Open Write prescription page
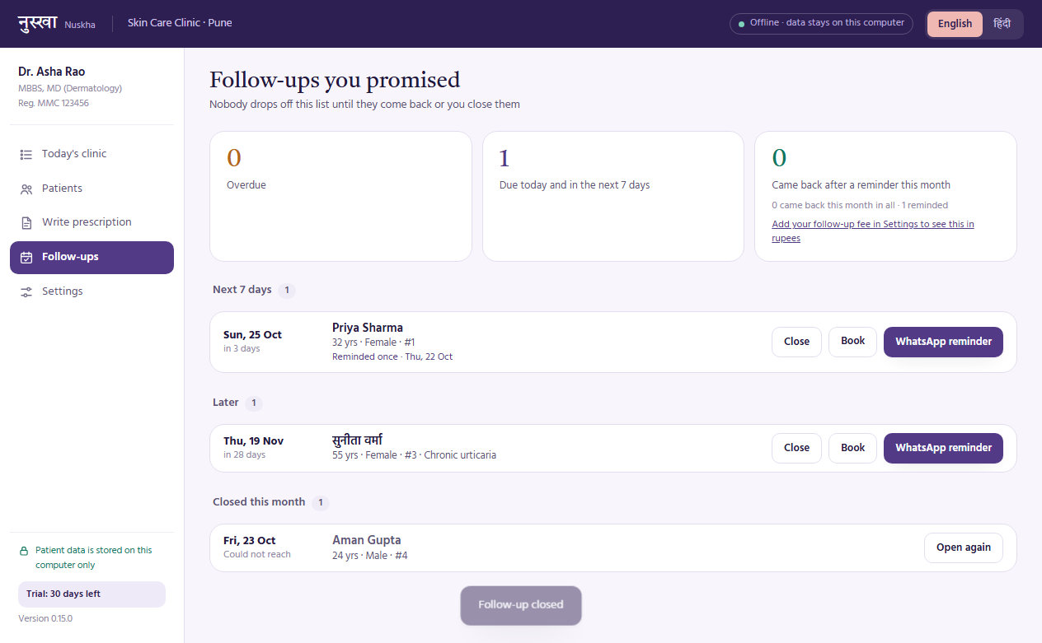Image resolution: width=1042 pixels, height=643 pixels. point(92,222)
